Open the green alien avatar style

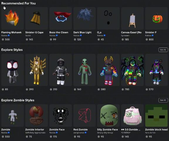pos(84,70)
